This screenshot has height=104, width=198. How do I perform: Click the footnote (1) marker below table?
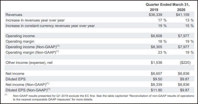coord(6,95)
